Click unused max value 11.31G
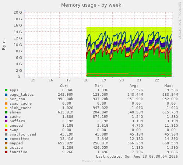The height and width of the screenshot is (165, 183). [171, 126]
